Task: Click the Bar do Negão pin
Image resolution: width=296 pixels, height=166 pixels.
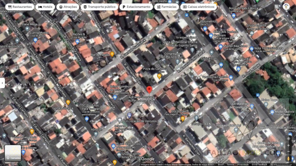Action: 112,54
